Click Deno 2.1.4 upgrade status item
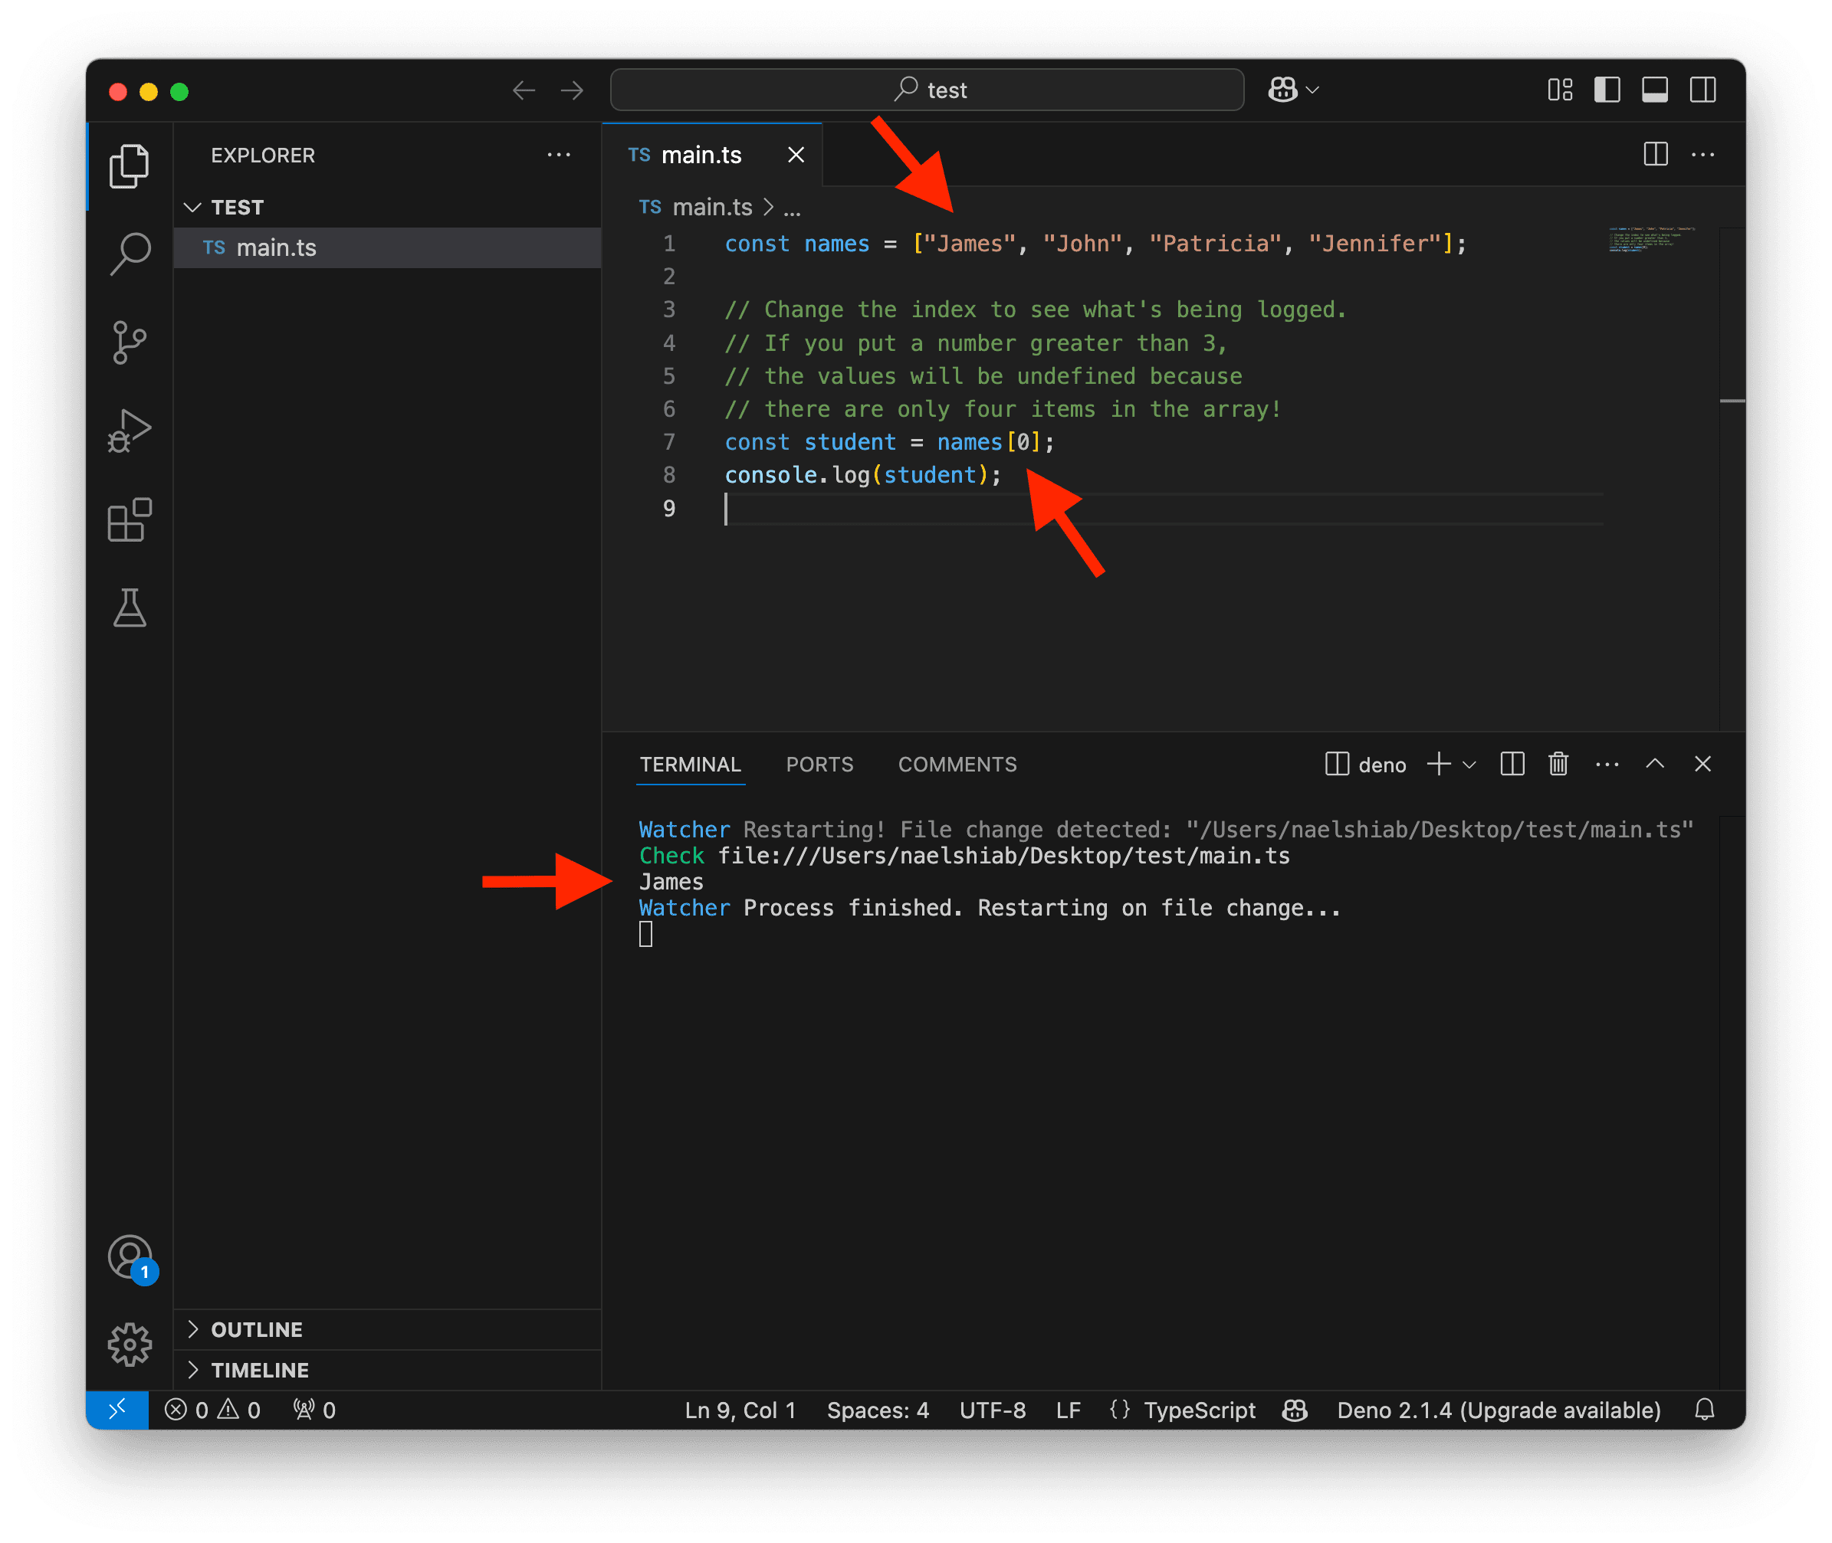 (1499, 1409)
